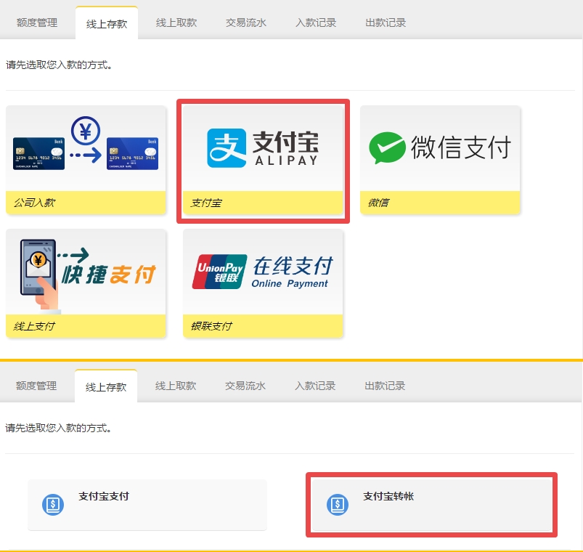Viewport: 583px width, 552px height.
Task: Go to 额度管理 tab in lower panel
Action: click(x=36, y=386)
